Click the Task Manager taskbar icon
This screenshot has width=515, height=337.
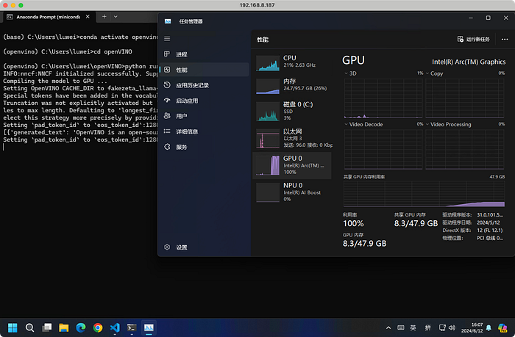tap(149, 327)
